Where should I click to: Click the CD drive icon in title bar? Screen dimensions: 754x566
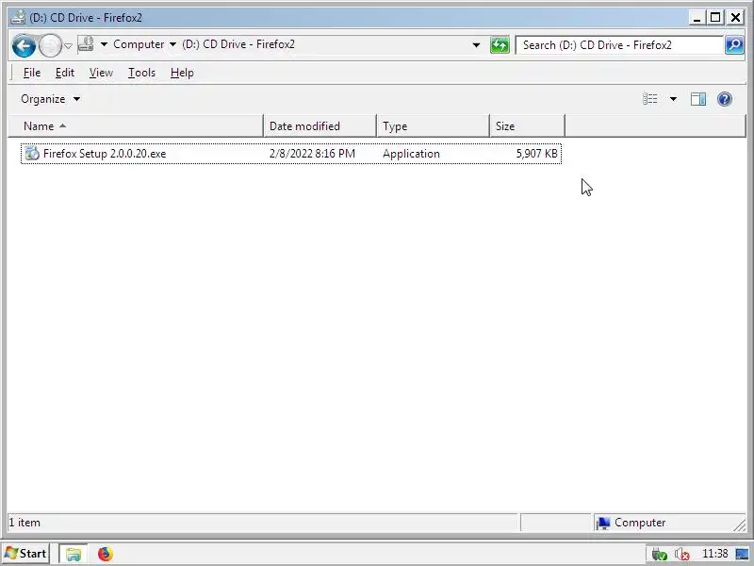(18, 17)
